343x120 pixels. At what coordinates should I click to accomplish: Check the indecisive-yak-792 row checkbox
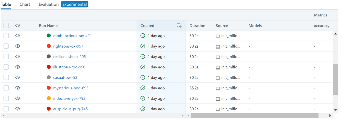coord(6,98)
